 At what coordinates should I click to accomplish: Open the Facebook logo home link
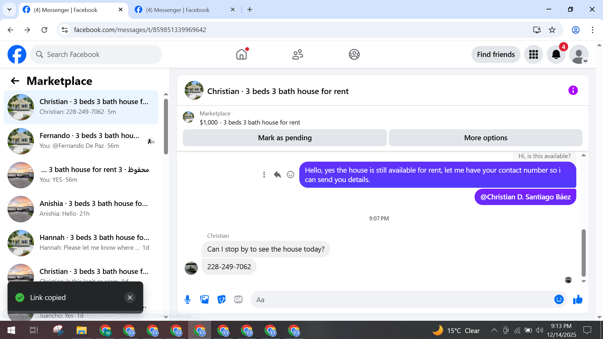point(17,54)
